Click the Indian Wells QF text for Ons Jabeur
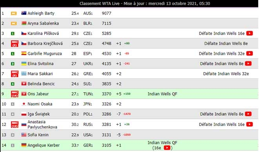This screenshot has height=152, width=259. (162, 94)
